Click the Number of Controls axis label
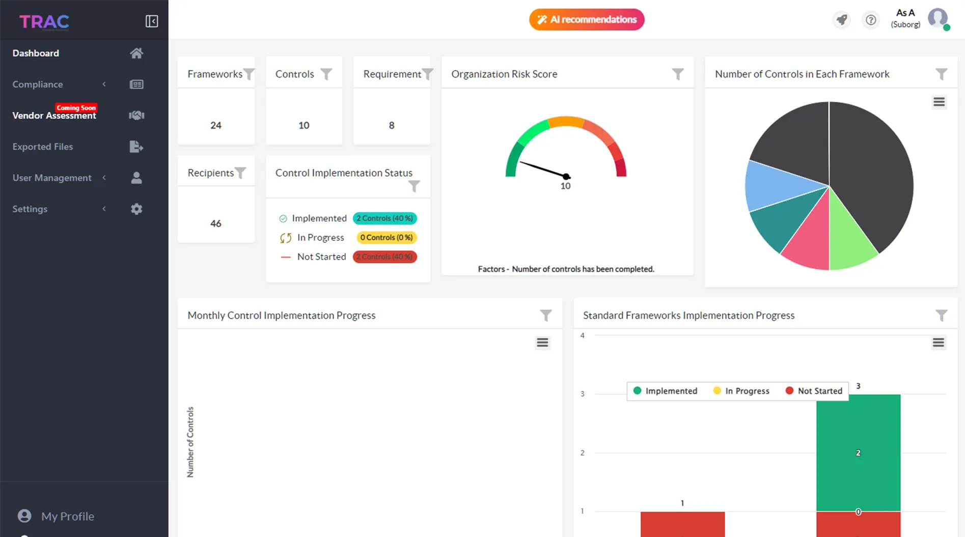This screenshot has height=537, width=965. 190,442
